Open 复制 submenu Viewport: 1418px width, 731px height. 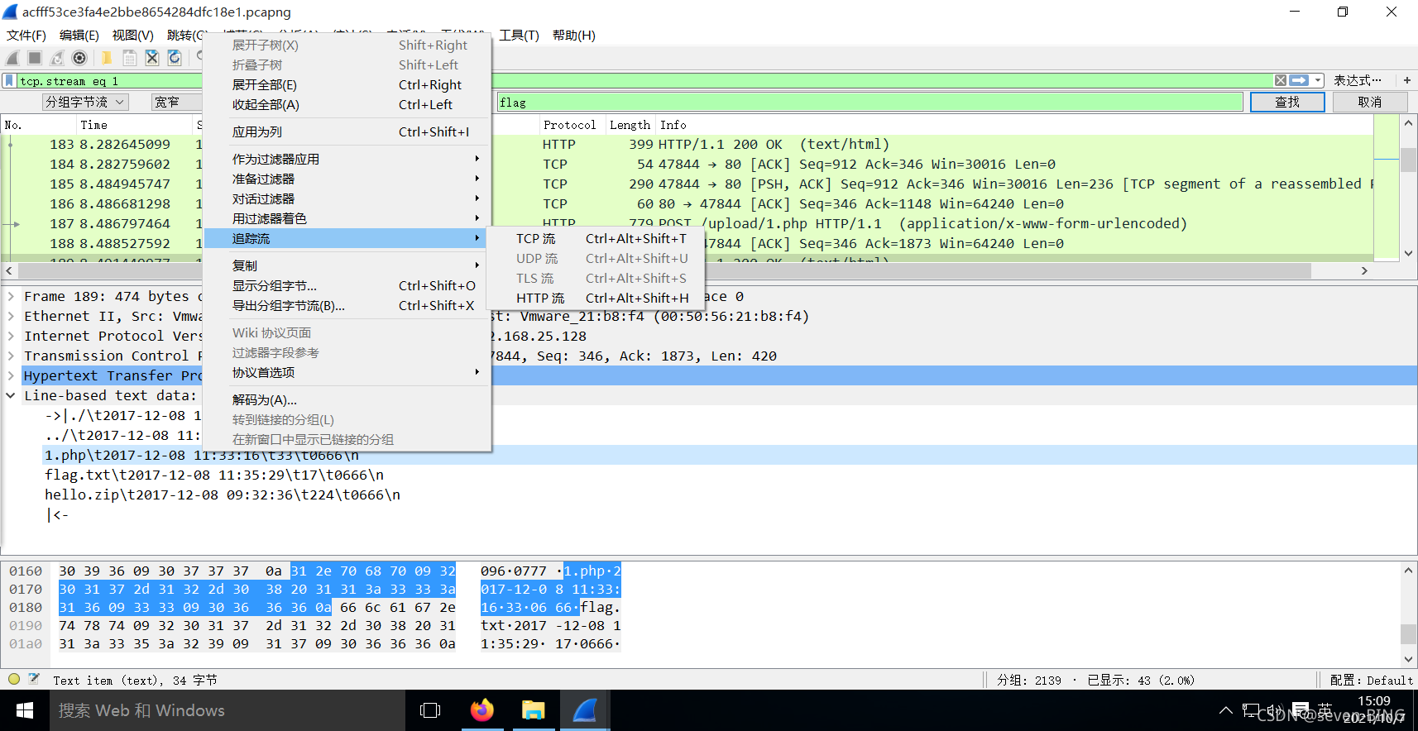(347, 265)
